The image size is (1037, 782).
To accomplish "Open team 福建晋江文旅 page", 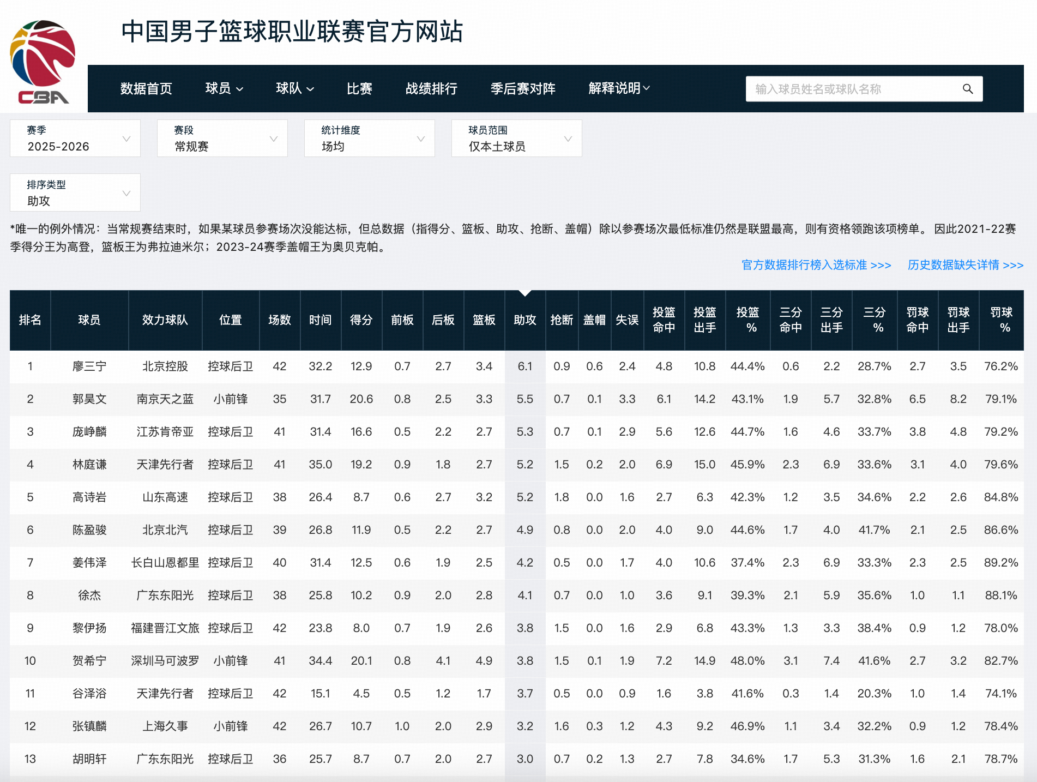I will coord(165,628).
